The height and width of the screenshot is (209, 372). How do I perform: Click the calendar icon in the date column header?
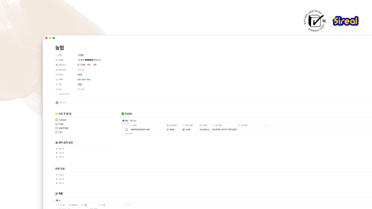tap(201, 125)
